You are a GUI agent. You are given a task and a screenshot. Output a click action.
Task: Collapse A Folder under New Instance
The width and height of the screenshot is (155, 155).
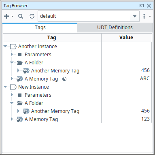[12, 103]
